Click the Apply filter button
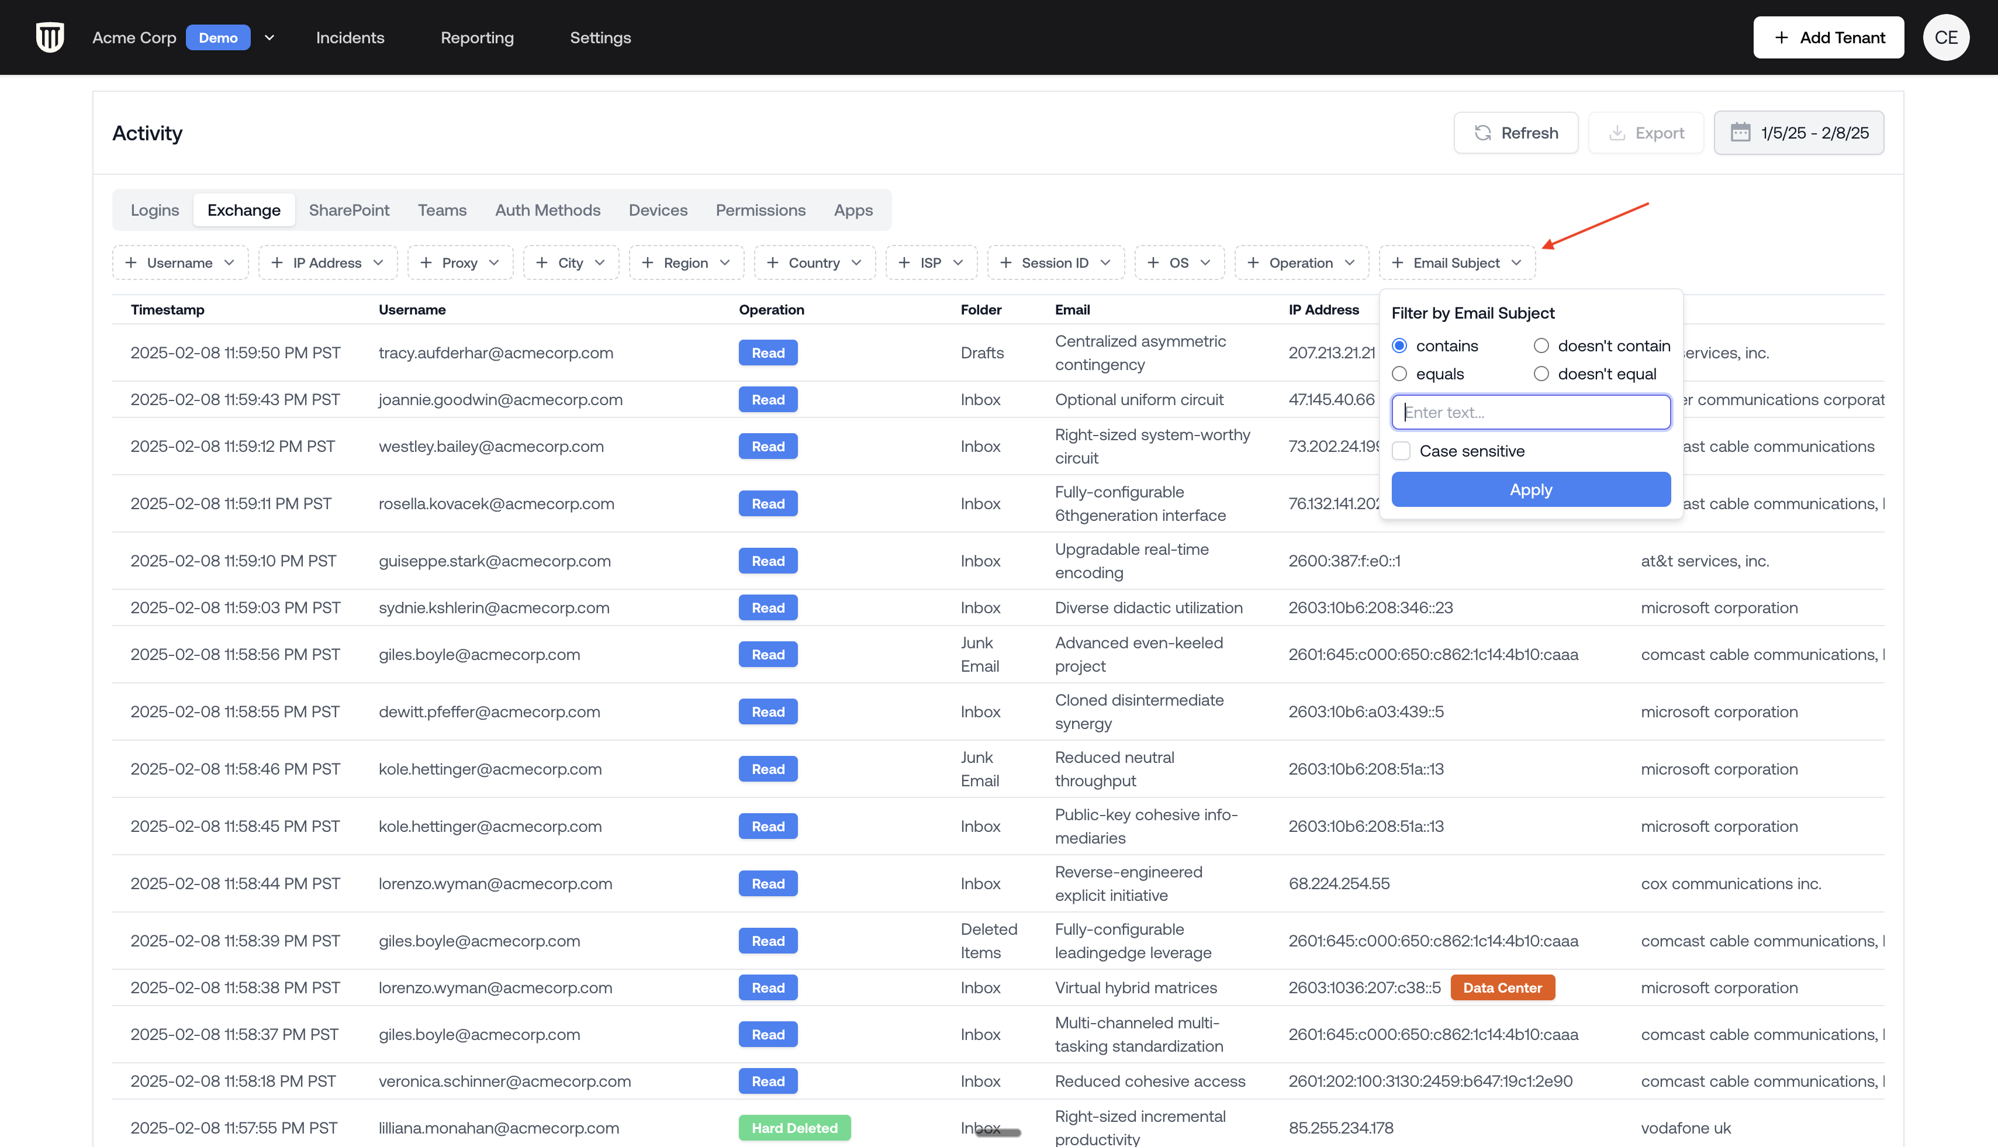1998x1147 pixels. [1530, 490]
